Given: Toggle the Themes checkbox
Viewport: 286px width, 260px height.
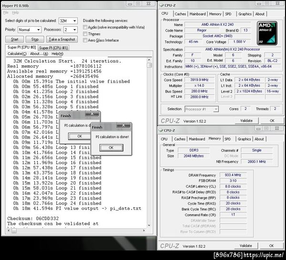Looking at the screenshot, I should [85, 34].
